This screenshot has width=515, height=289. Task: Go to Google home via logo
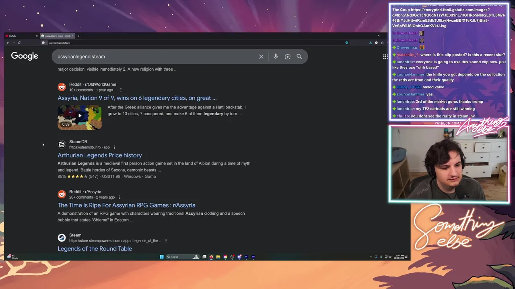tap(25, 56)
